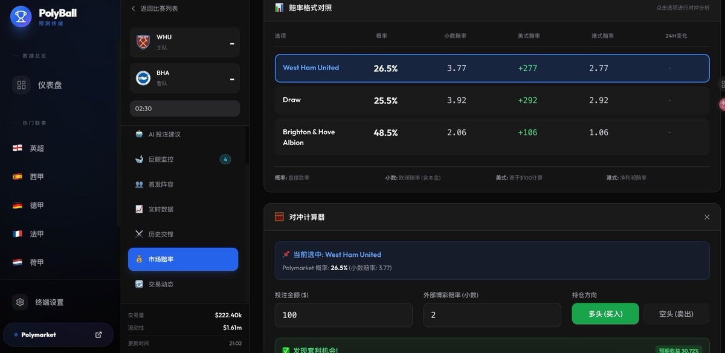Switch position to 空头 (卖出)
Image resolution: width=725 pixels, height=353 pixels.
pyautogui.click(x=675, y=314)
